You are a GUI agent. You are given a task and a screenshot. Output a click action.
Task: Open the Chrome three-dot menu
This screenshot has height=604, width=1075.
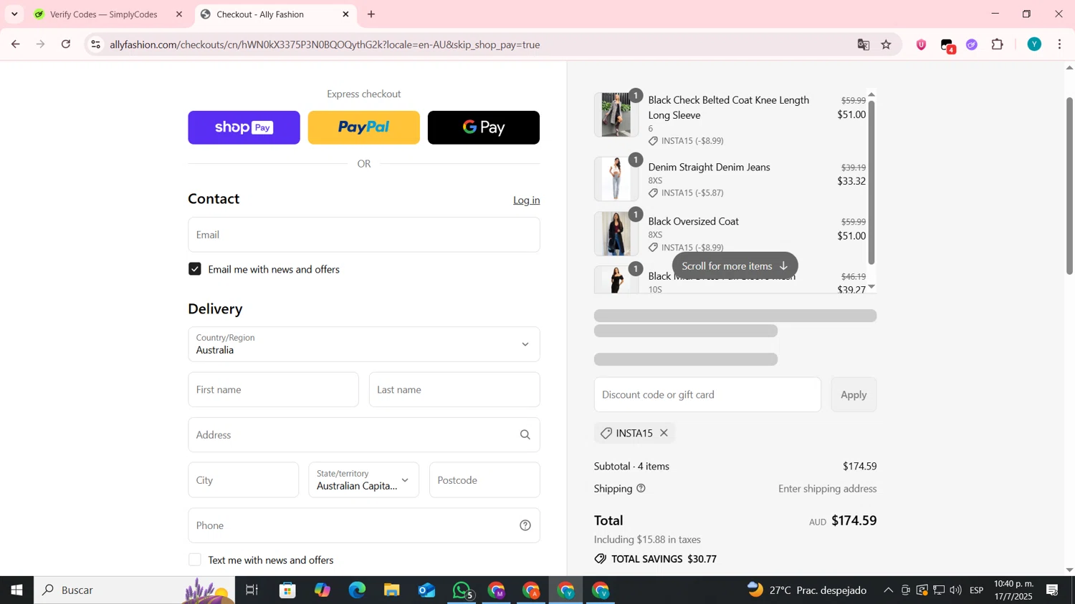pyautogui.click(x=1060, y=44)
